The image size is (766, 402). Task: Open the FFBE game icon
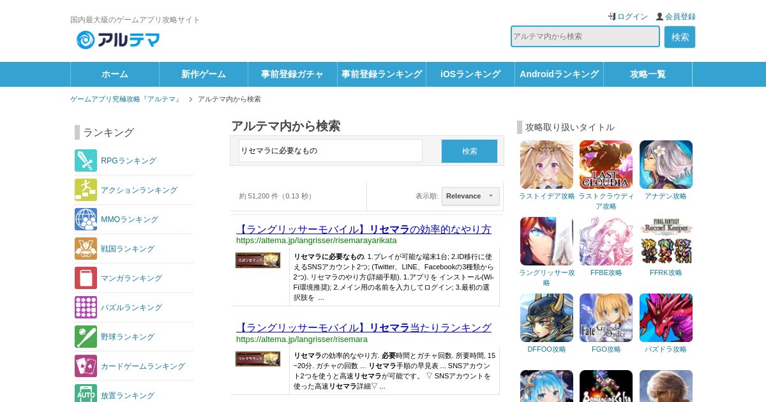pos(606,241)
